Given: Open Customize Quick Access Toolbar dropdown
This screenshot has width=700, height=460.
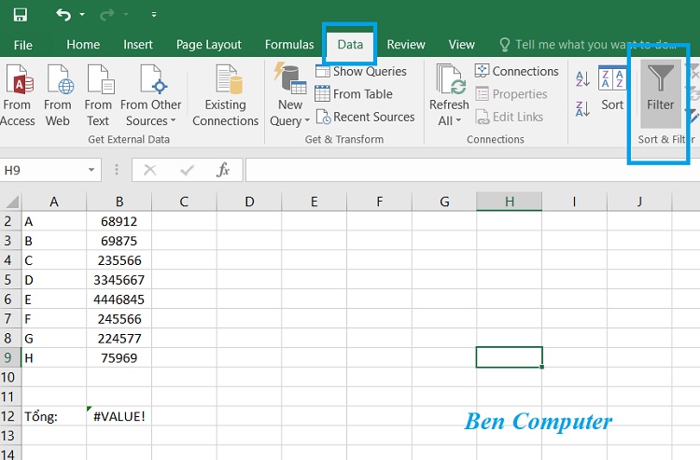Looking at the screenshot, I should [x=154, y=15].
